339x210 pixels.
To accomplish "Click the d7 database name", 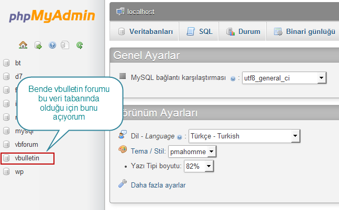I will (18, 76).
